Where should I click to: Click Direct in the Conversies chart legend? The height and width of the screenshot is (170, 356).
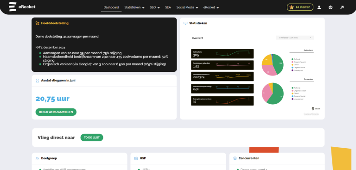(295, 94)
